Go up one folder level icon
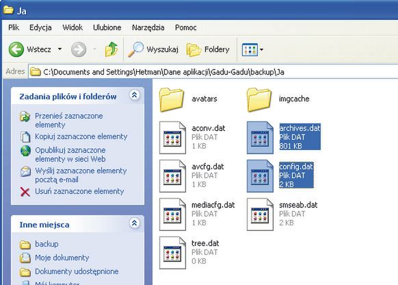This screenshot has height=285, width=398. pyautogui.click(x=111, y=49)
